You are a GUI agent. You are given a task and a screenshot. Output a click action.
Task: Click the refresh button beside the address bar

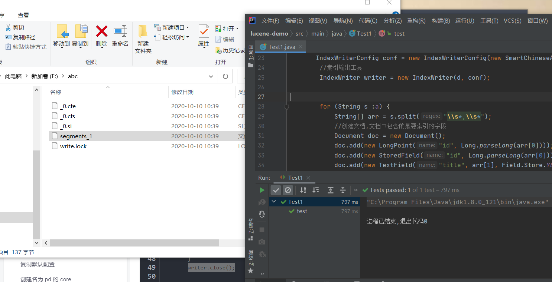(225, 76)
